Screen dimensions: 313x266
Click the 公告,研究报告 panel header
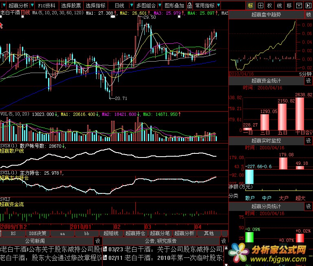click(161, 241)
